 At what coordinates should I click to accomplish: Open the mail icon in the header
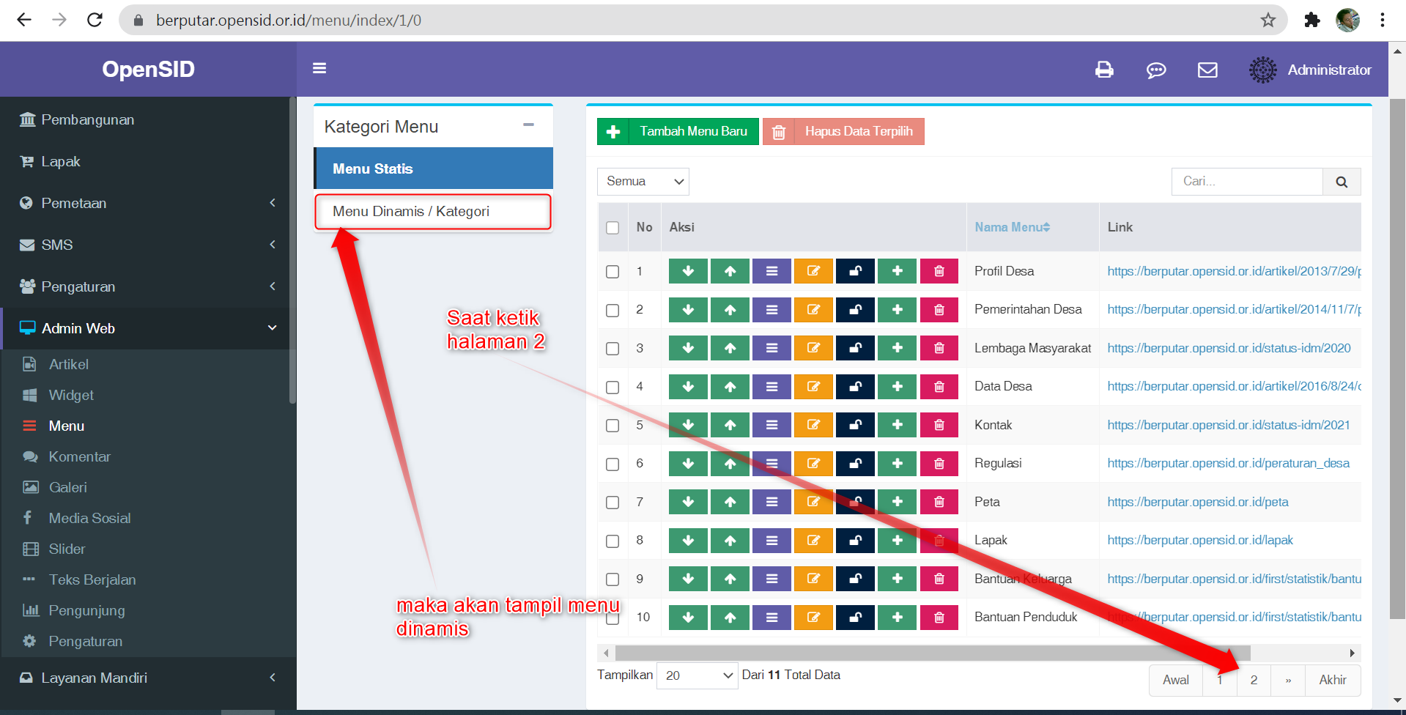[1207, 70]
